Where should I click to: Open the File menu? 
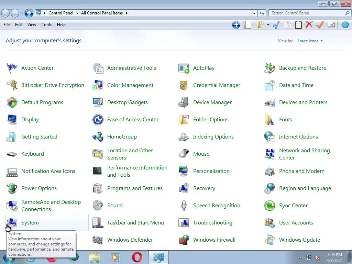[x=7, y=25]
